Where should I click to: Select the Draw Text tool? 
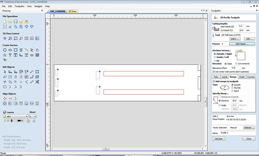pyautogui.click(x=10, y=55)
